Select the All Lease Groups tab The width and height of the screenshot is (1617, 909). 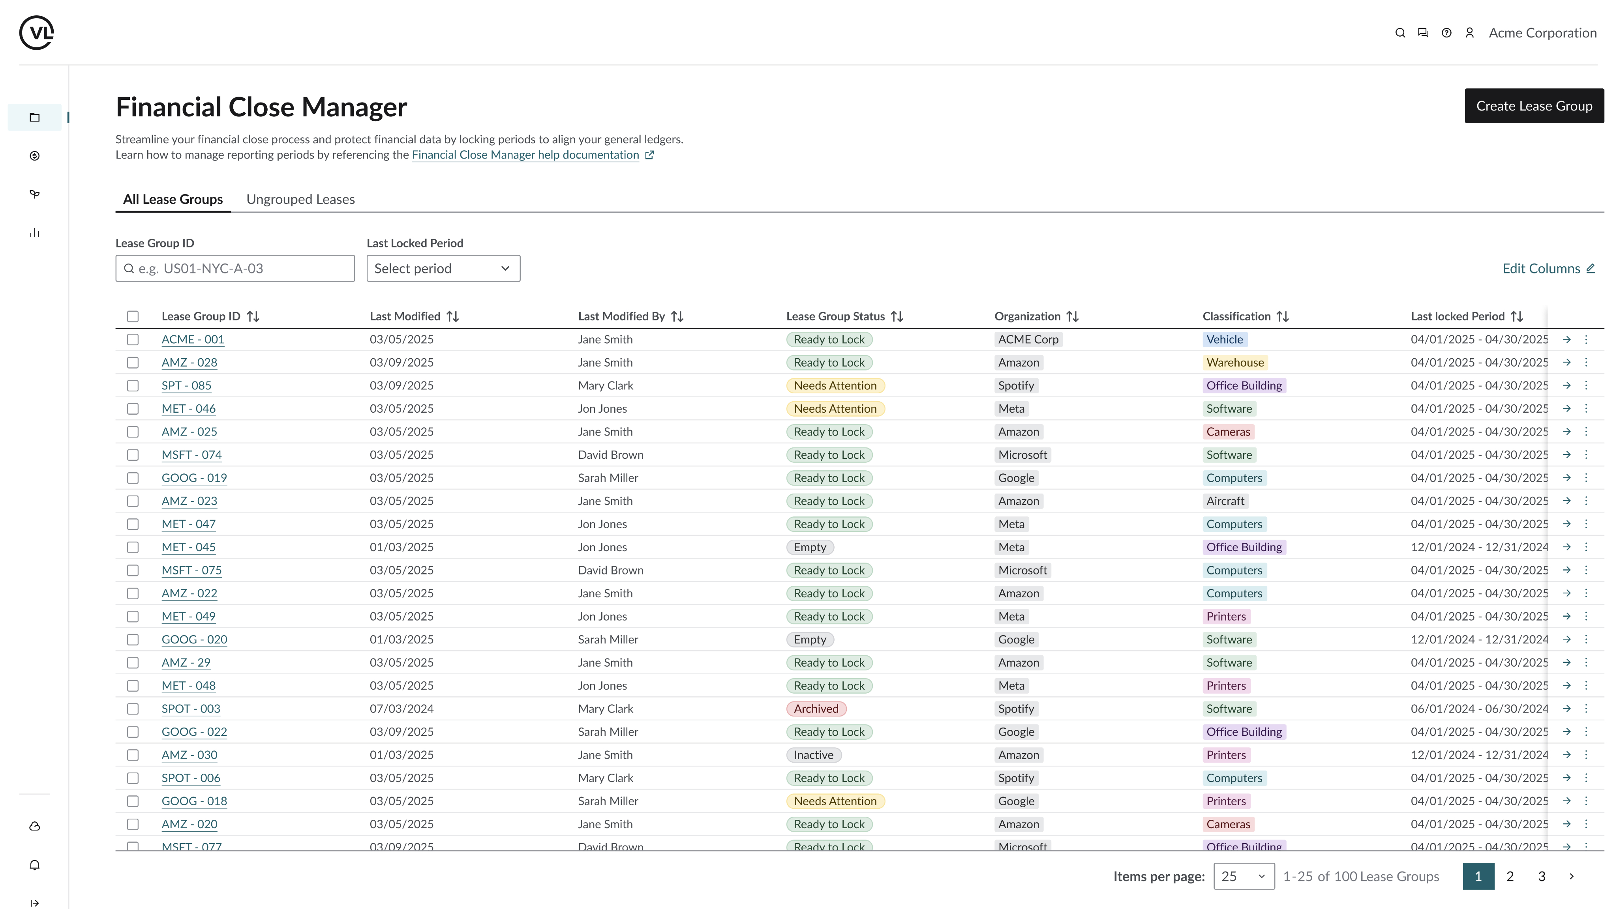[x=173, y=200]
